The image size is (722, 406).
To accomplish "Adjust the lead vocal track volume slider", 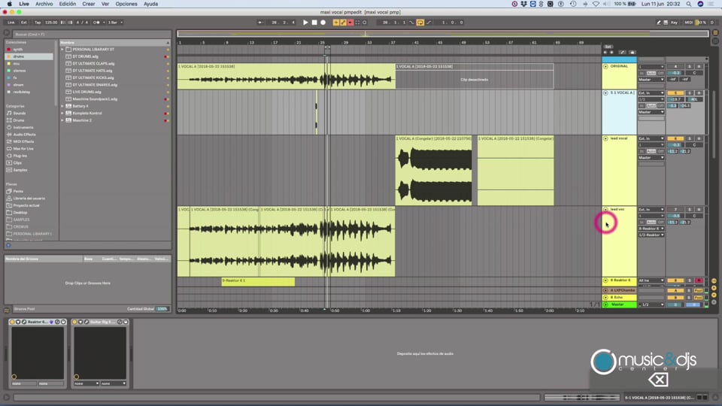I will 675,145.
